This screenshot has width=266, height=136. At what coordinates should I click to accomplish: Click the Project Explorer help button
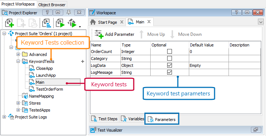click(x=47, y=12)
